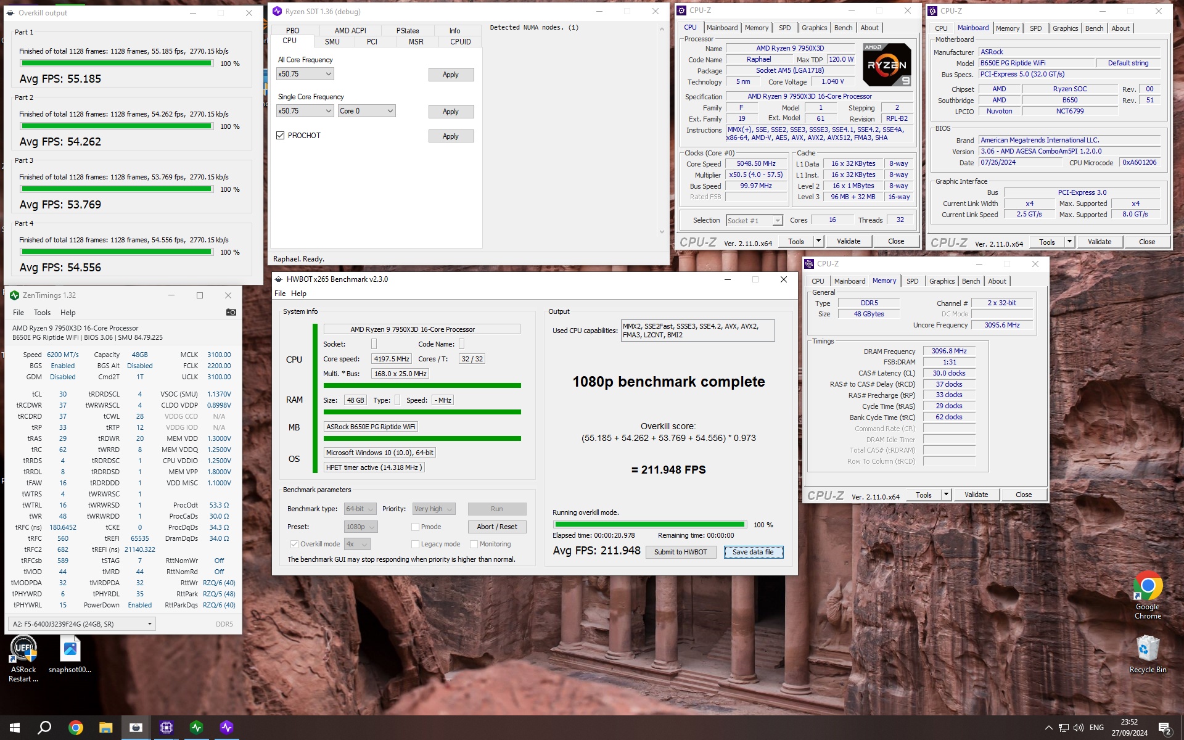1184x740 pixels.
Task: Switch to SMU tab in Ryzen SDT
Action: tap(332, 41)
